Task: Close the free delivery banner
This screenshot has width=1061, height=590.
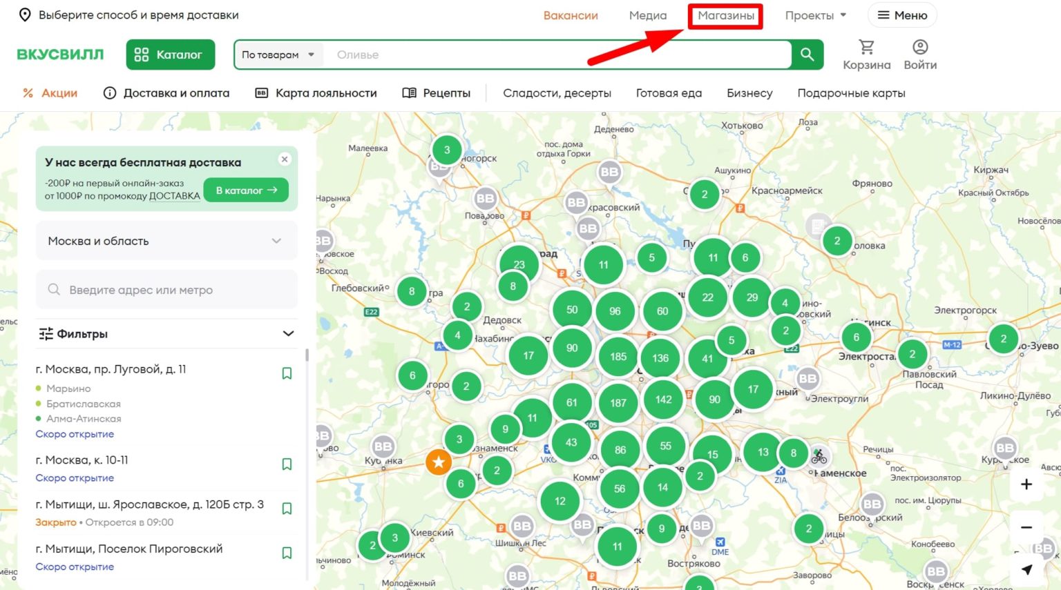Action: click(285, 159)
